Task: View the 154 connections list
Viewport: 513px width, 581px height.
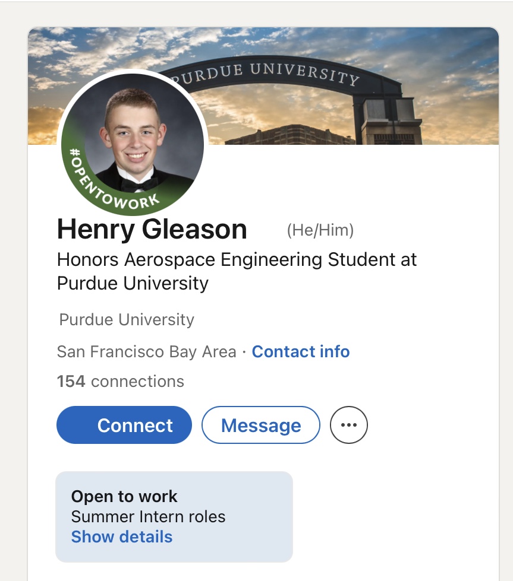Action: click(x=120, y=381)
